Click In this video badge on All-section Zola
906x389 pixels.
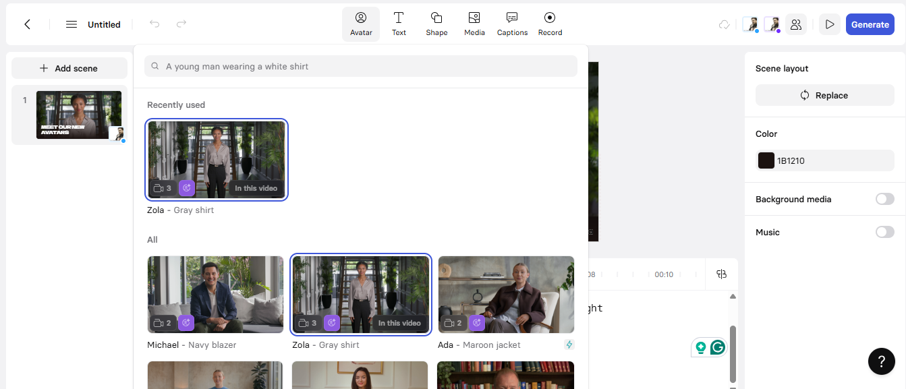coord(399,323)
